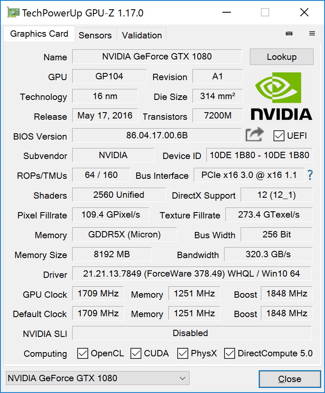Open the hamburger menu icon
This screenshot has width=325, height=393.
[312, 33]
